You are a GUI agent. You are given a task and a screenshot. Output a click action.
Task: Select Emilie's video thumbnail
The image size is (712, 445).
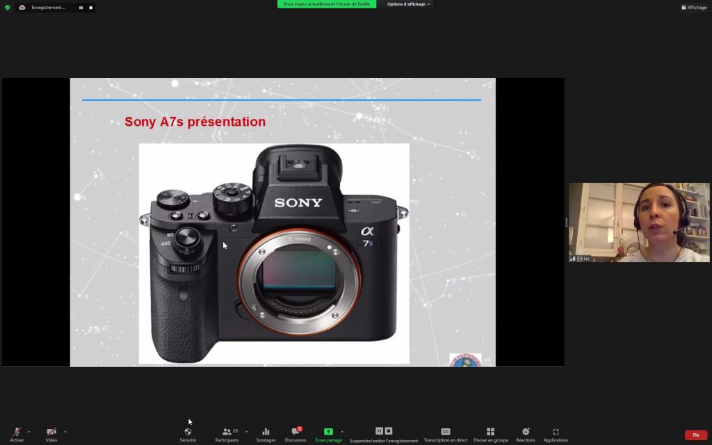click(x=639, y=222)
